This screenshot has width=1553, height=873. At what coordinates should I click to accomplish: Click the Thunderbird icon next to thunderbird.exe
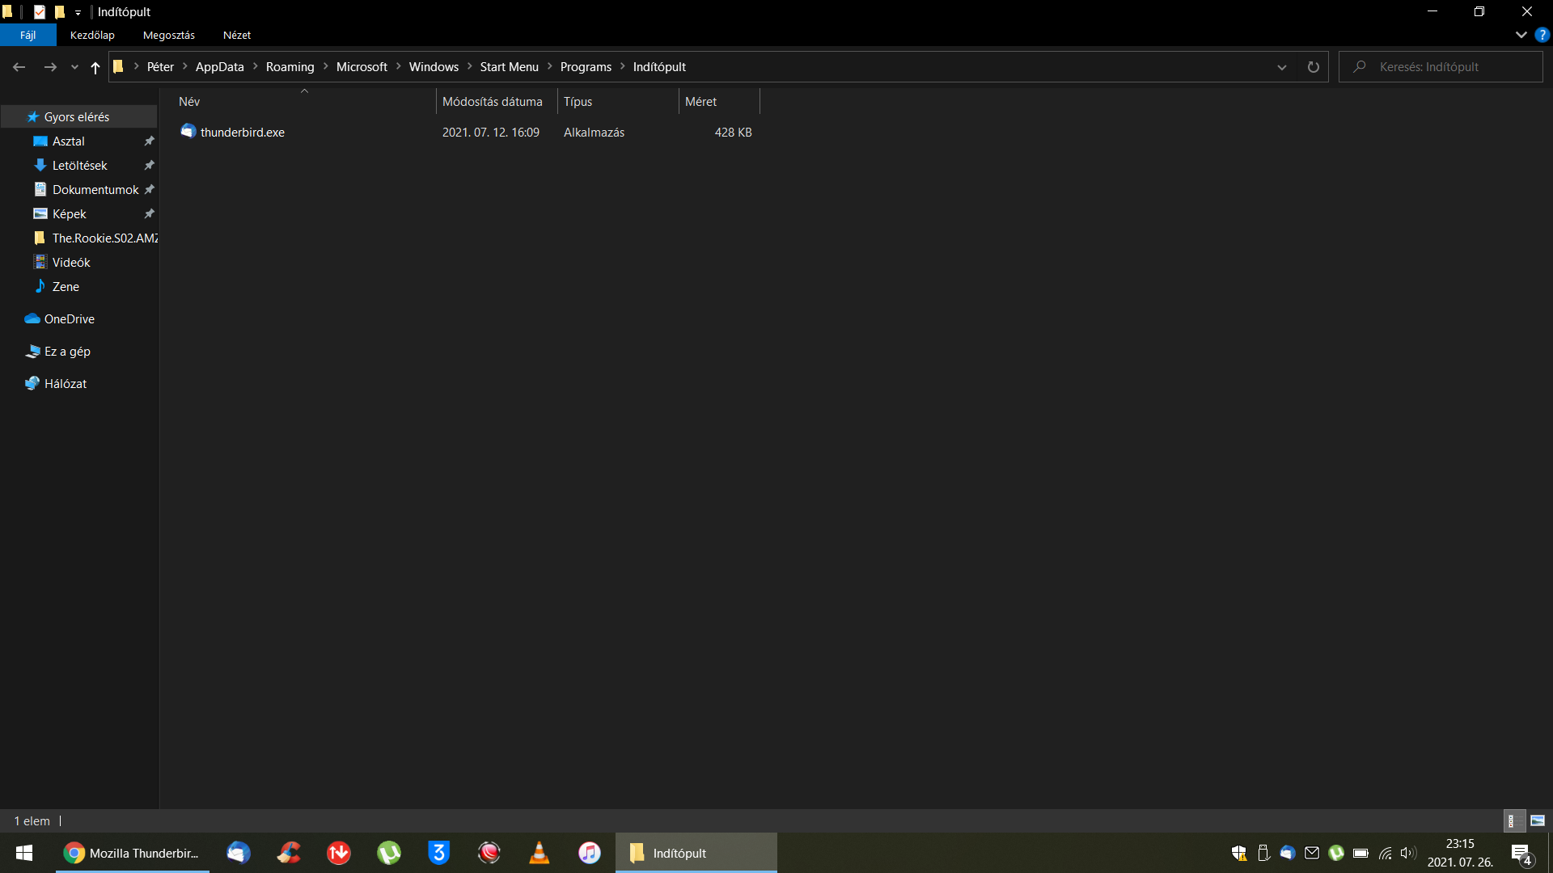pyautogui.click(x=188, y=132)
